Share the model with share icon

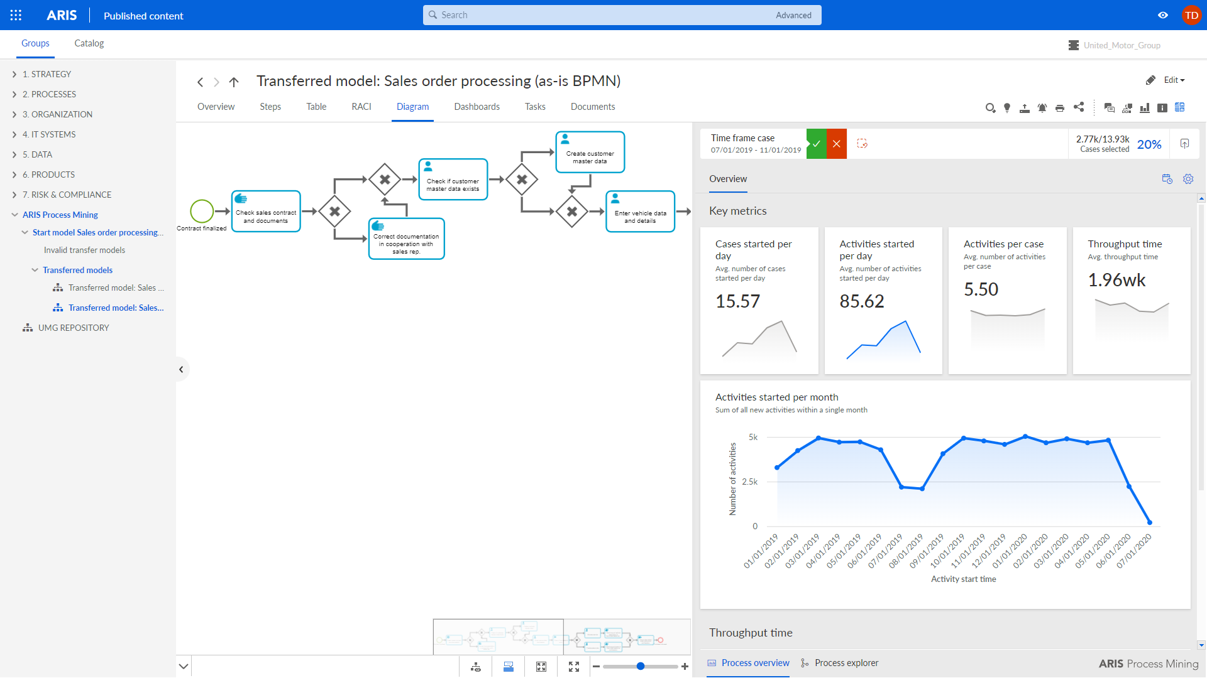(x=1079, y=107)
